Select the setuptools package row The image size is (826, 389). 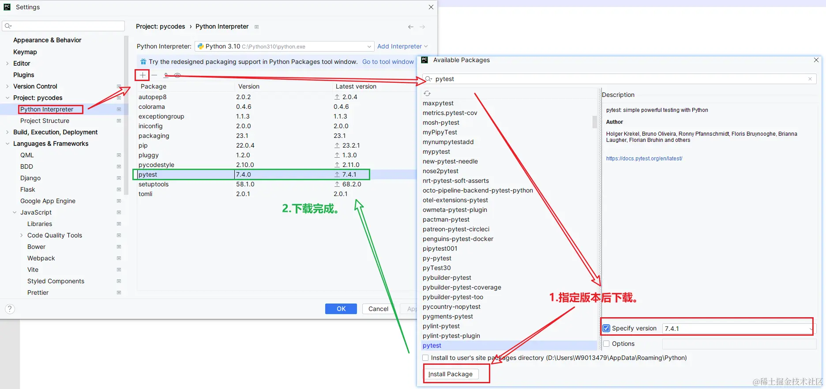(x=276, y=184)
